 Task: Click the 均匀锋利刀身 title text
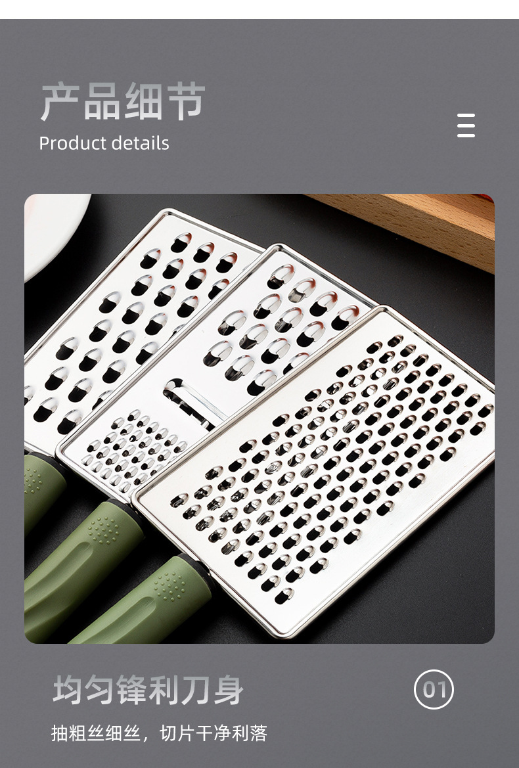148,690
